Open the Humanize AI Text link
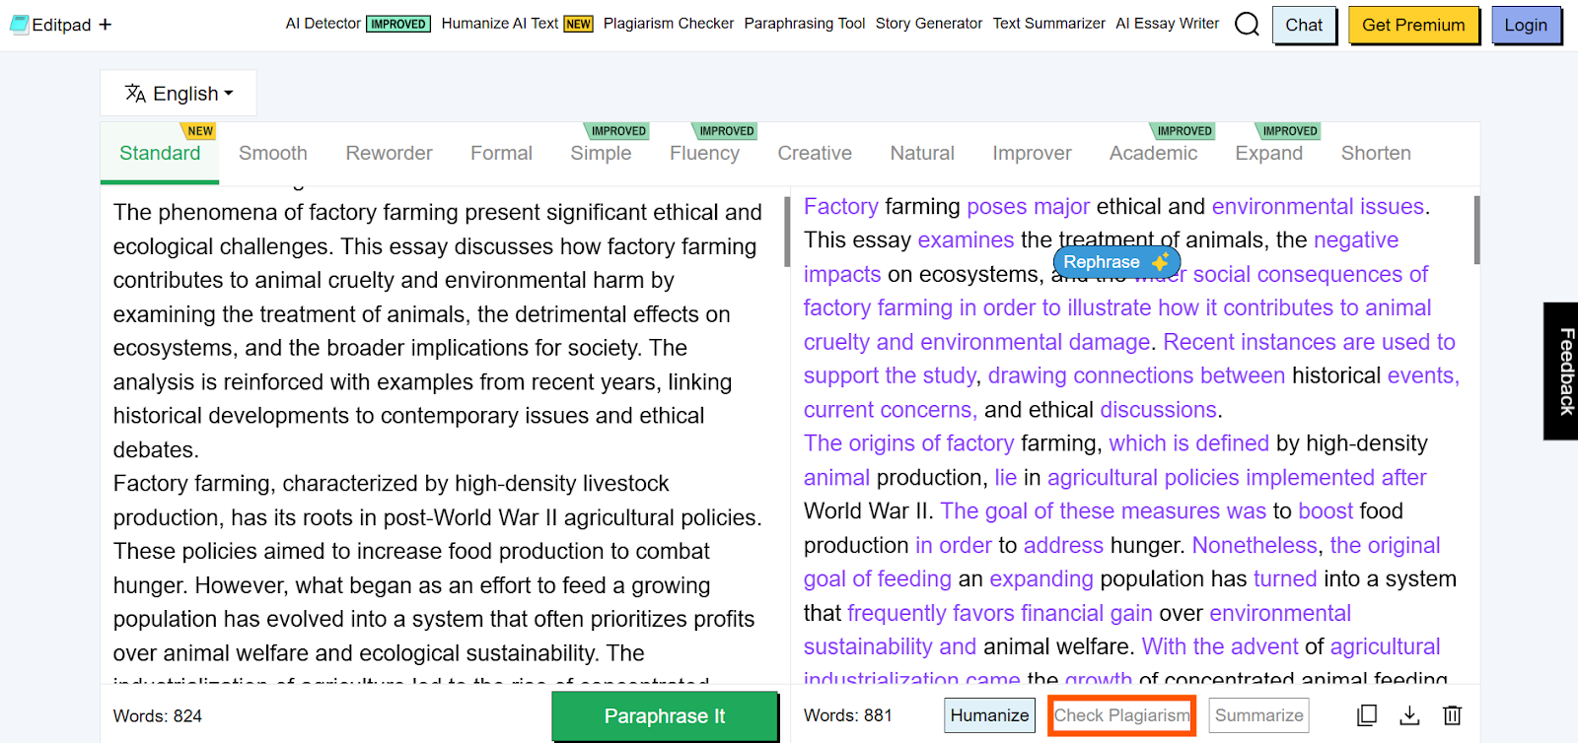 [500, 24]
